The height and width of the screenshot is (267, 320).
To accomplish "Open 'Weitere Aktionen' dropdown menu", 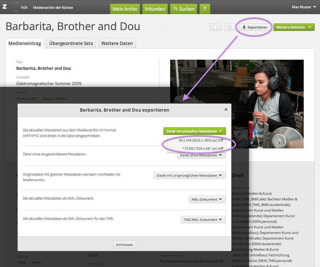I will tap(294, 27).
